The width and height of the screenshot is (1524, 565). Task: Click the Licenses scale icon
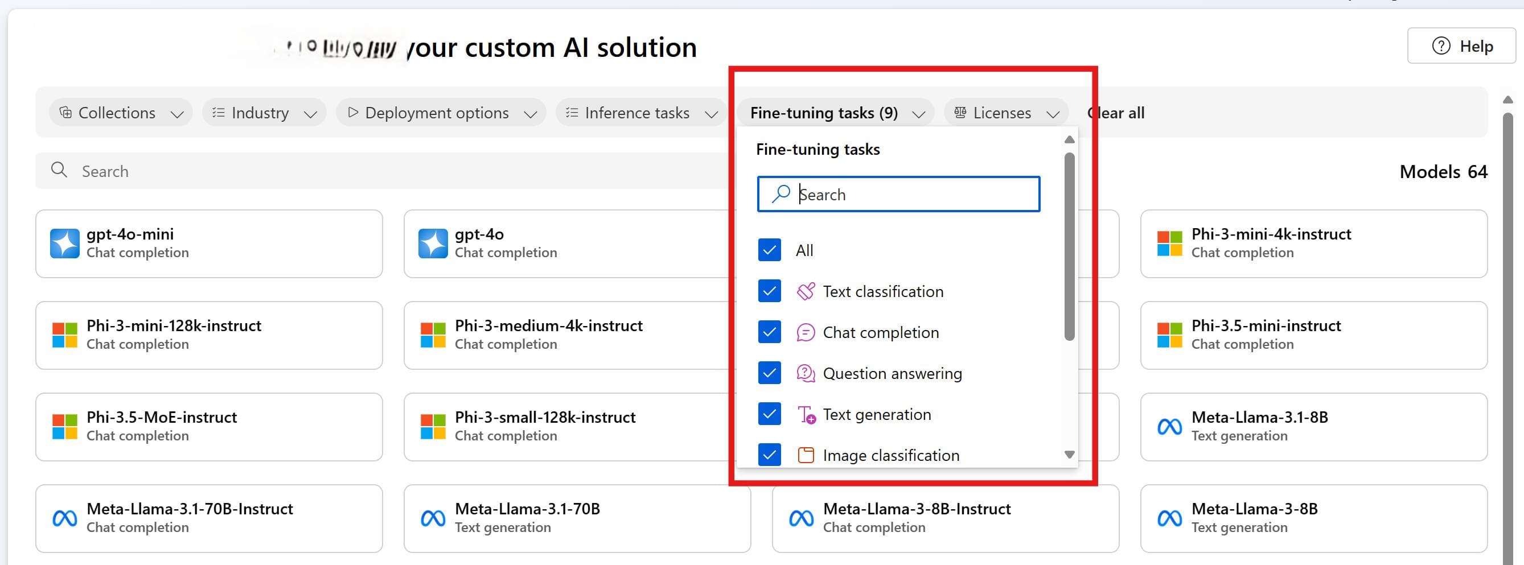[x=960, y=112]
